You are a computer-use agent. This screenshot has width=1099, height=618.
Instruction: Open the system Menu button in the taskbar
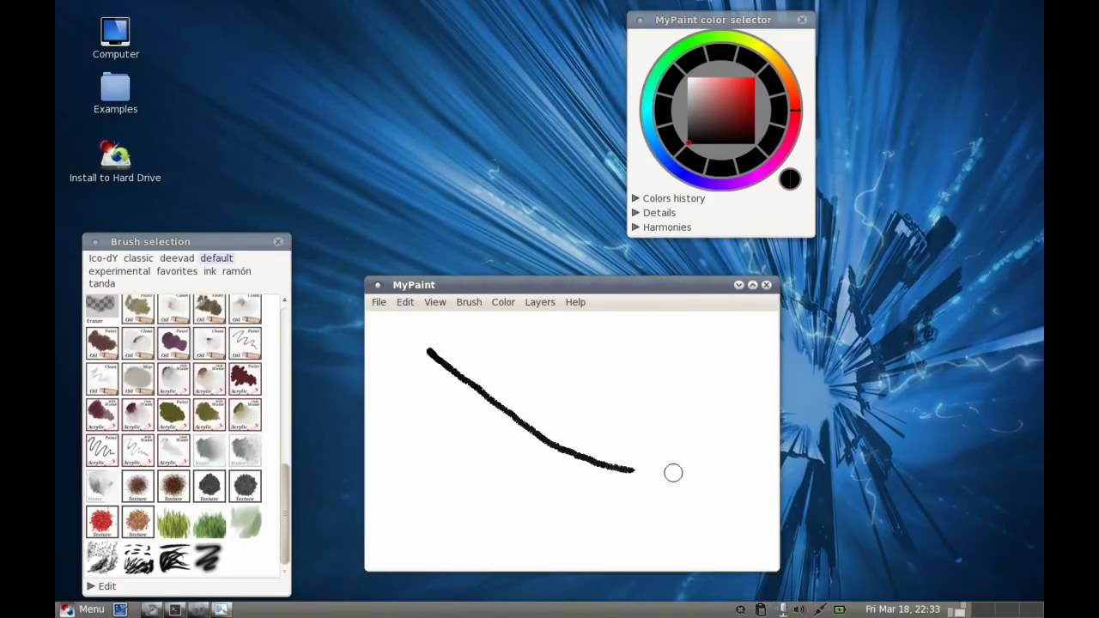point(82,609)
